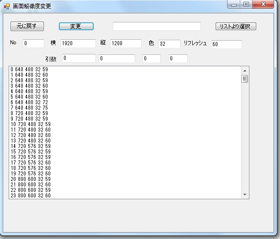Click the リストより選択 button
280x239 pixels.
pyautogui.click(x=235, y=26)
